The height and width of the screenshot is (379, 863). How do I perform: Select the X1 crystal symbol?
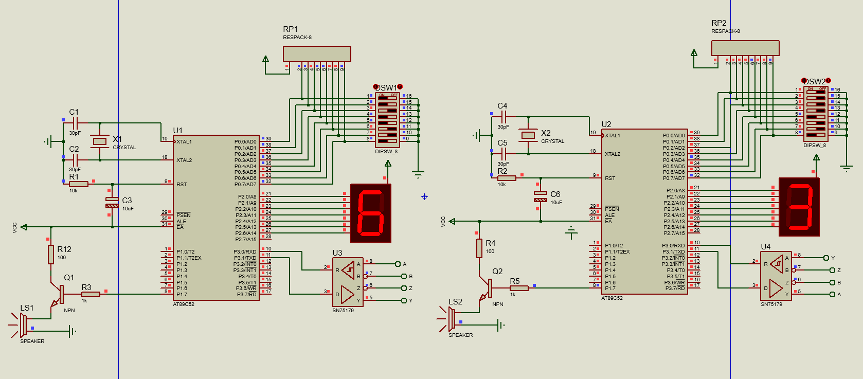[x=99, y=141]
